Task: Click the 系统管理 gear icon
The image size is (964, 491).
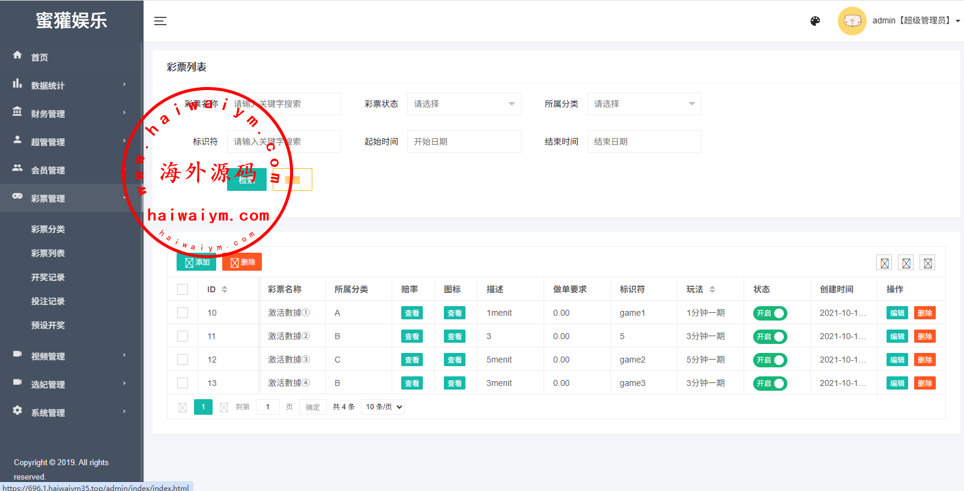Action: [17, 411]
